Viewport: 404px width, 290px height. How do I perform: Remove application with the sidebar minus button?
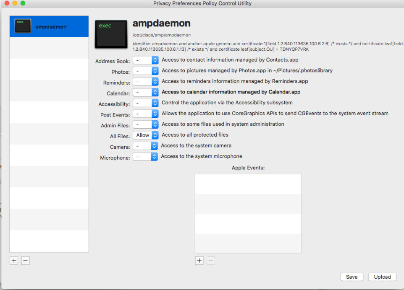coord(25,261)
